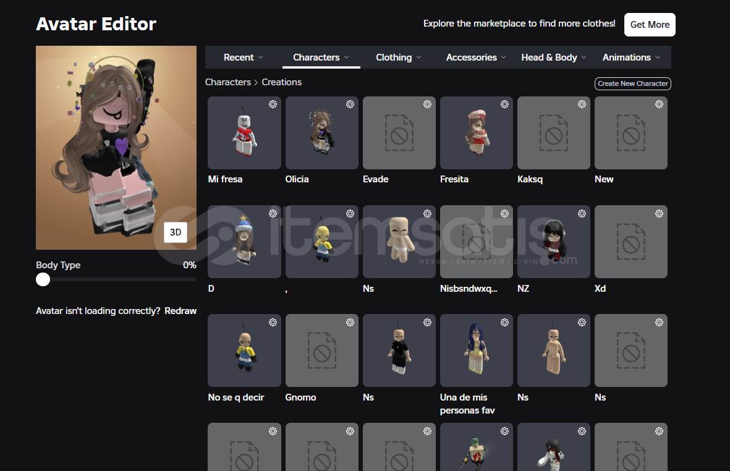The height and width of the screenshot is (471, 730).
Task: Toggle the 3D avatar preview mode
Action: tap(176, 232)
